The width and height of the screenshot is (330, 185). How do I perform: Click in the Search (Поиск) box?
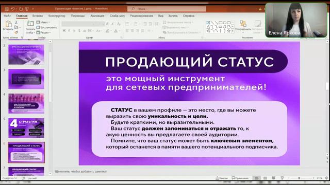167,9
